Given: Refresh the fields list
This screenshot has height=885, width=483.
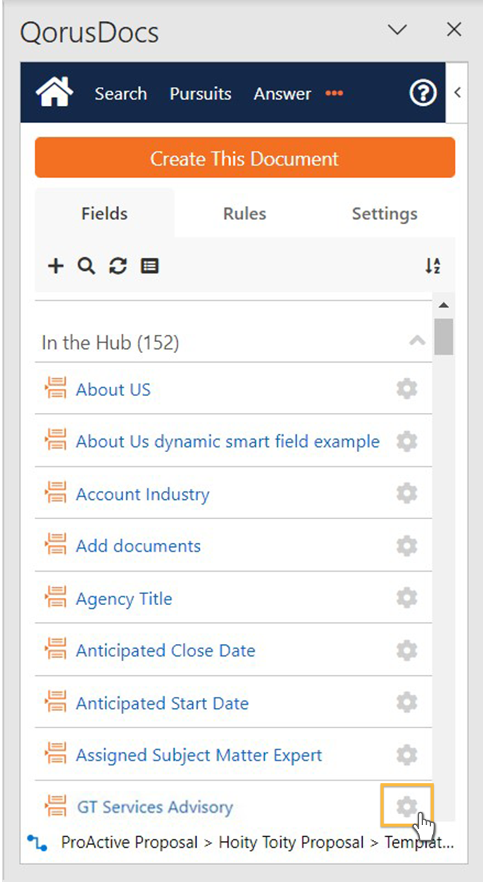Looking at the screenshot, I should (x=118, y=266).
